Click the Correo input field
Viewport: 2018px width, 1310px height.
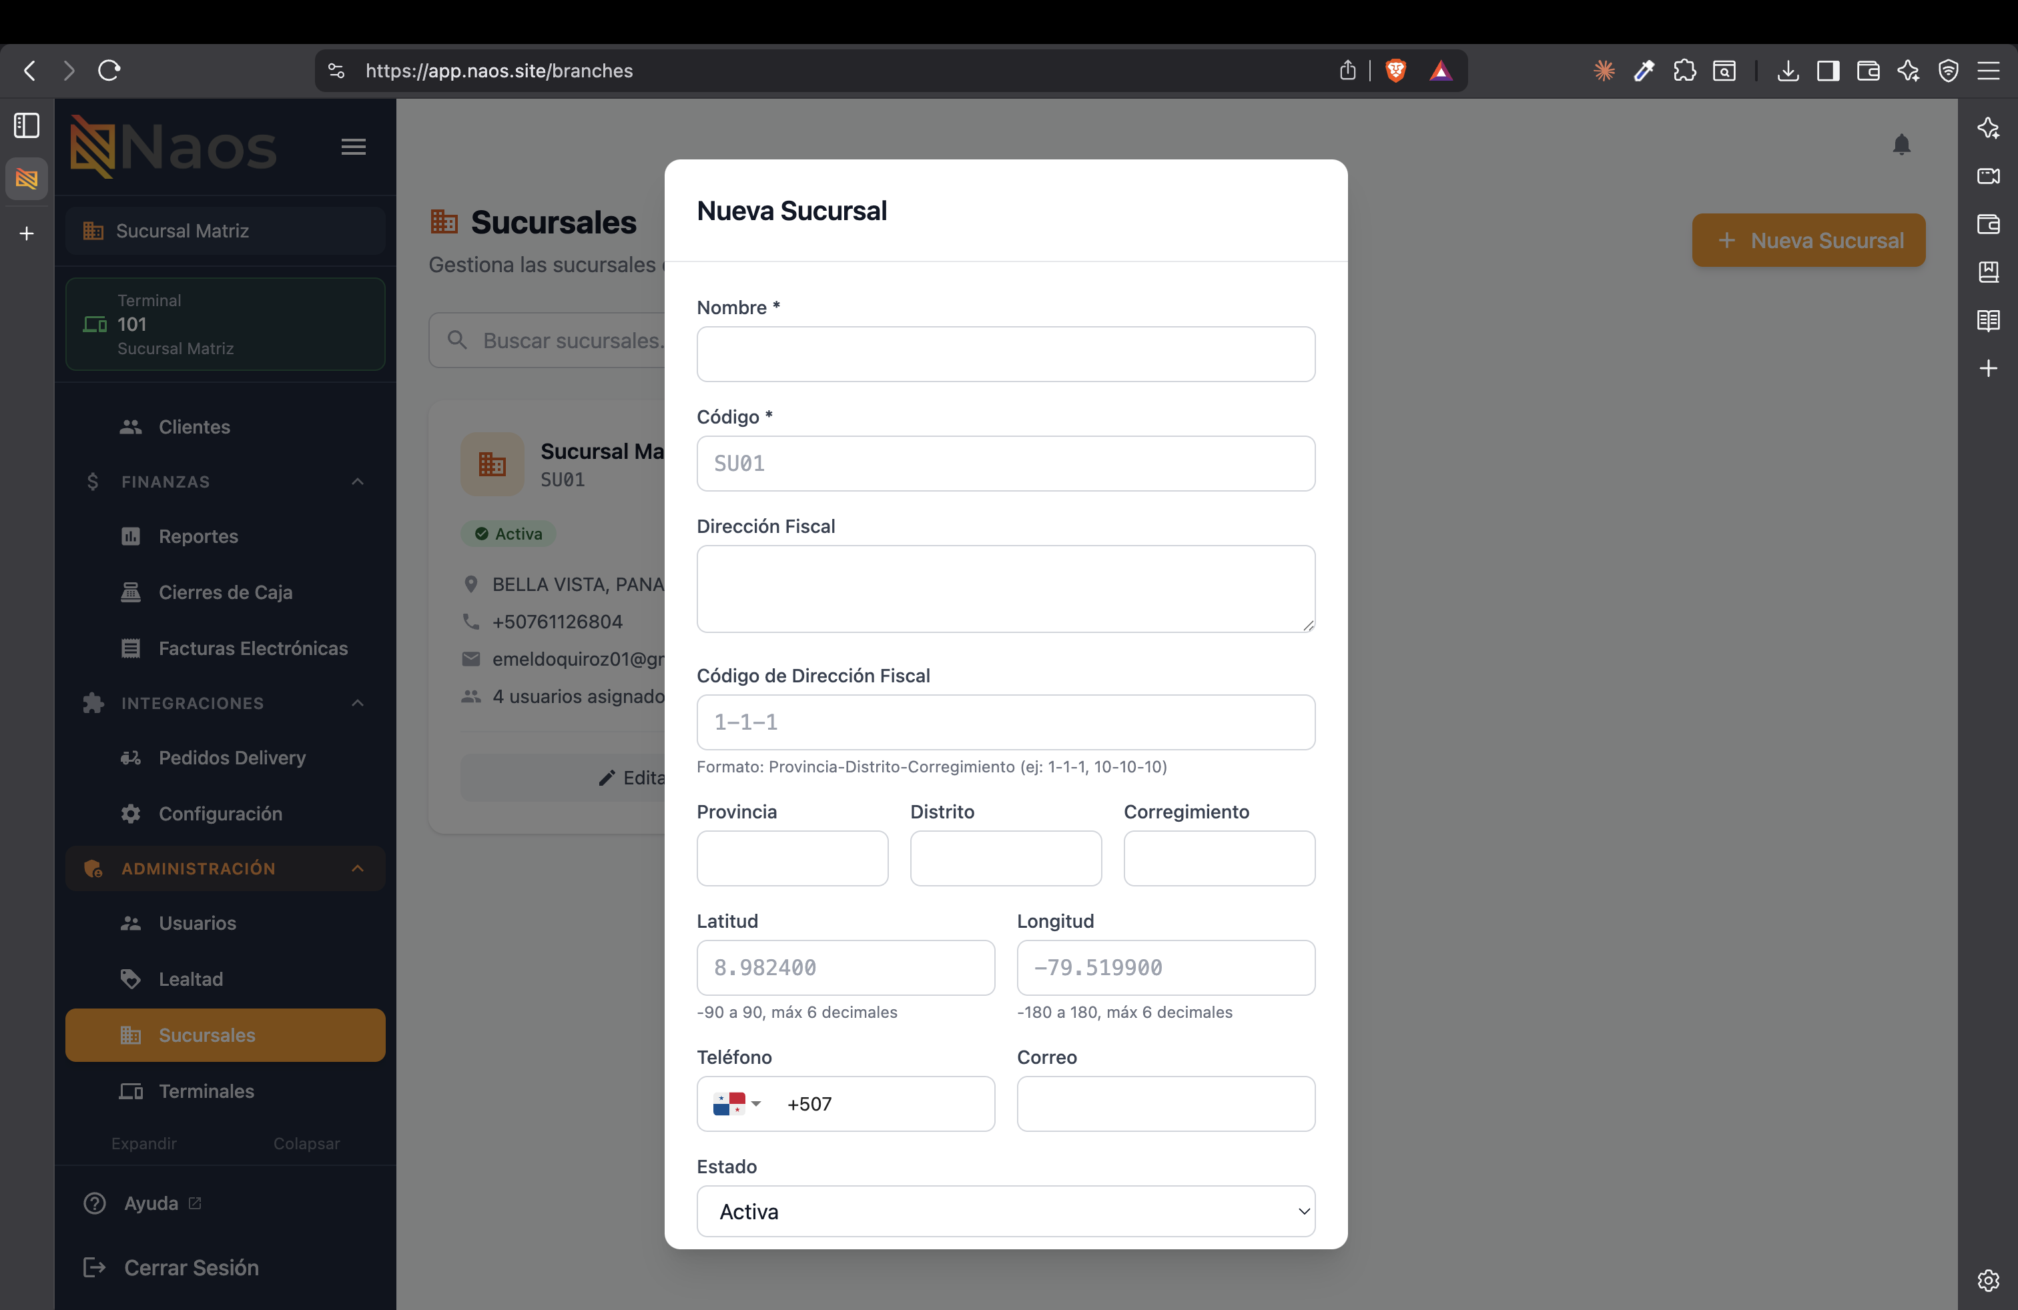(x=1166, y=1104)
